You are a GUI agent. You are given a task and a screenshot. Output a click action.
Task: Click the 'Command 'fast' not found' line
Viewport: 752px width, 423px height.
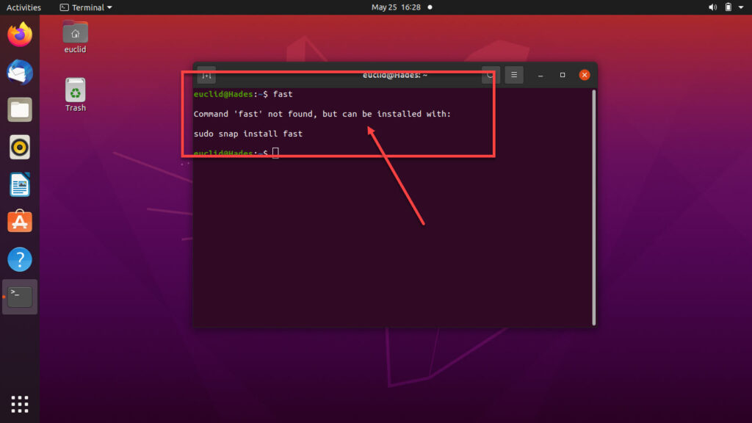click(x=322, y=114)
